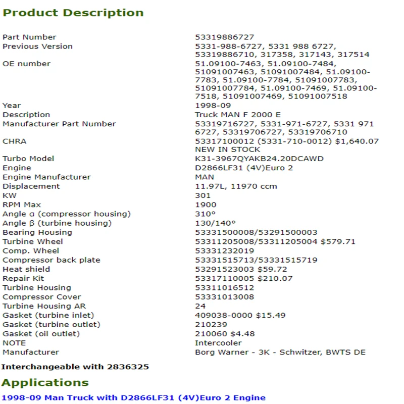Click the 'Displacement' label

(x=31, y=186)
